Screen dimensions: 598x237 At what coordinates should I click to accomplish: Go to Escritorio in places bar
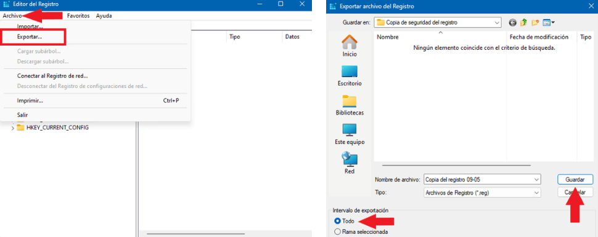[x=350, y=76]
